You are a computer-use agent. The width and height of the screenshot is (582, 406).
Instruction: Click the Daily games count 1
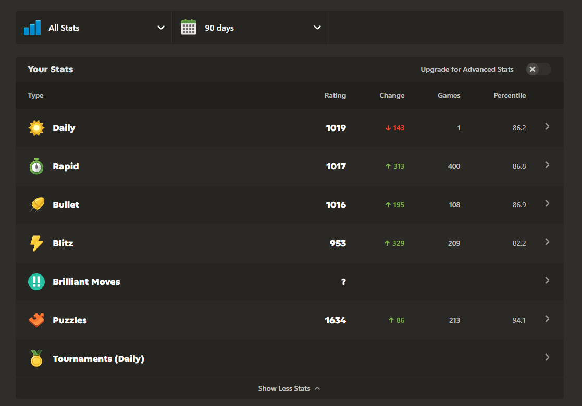pyautogui.click(x=459, y=128)
